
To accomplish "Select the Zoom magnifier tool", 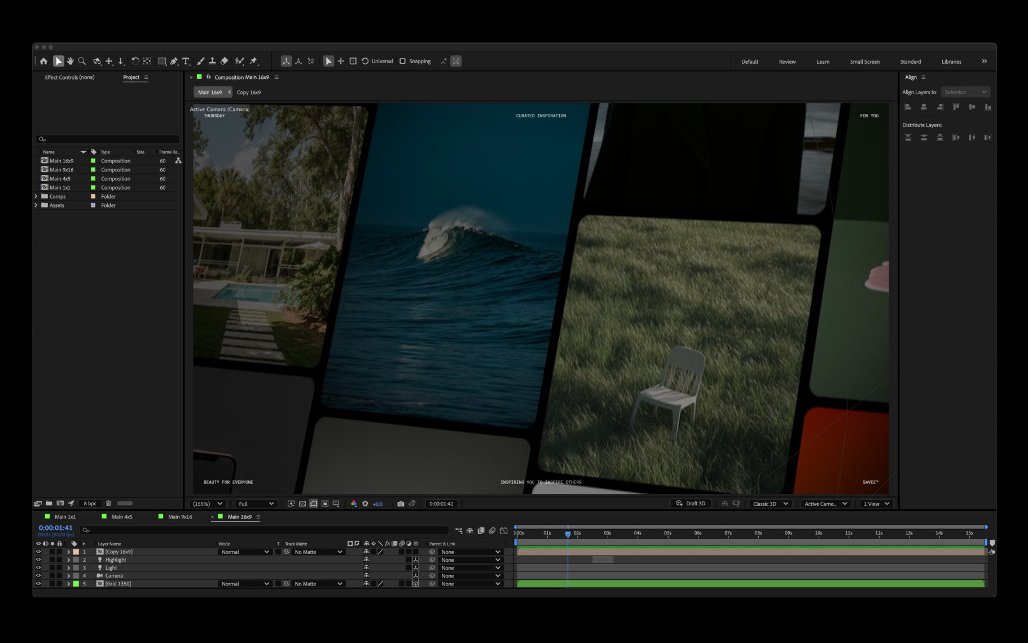I will pos(82,61).
